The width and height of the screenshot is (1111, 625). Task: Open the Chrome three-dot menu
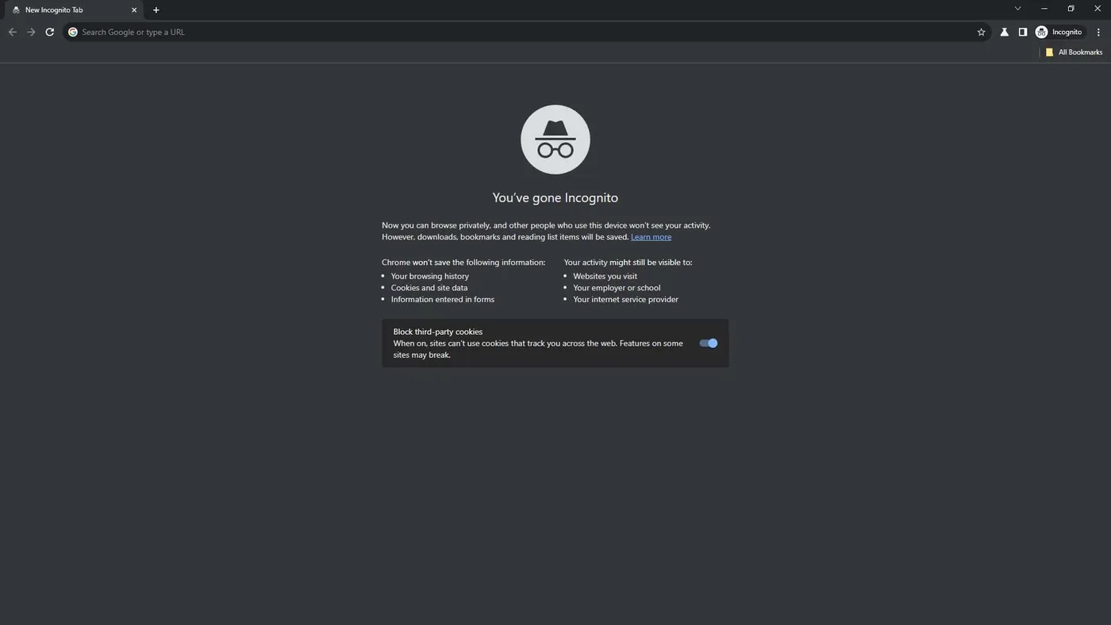[x=1098, y=32]
